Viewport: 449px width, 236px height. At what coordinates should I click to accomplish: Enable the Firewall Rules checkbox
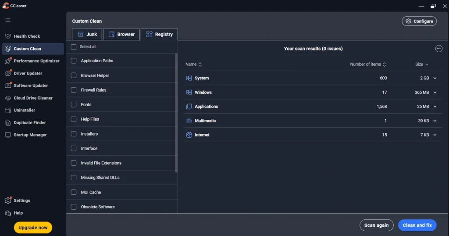coord(74,90)
